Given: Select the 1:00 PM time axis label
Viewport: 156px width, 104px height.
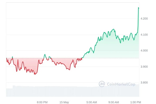Looking at the screenshot, I should pyautogui.click(x=135, y=102).
